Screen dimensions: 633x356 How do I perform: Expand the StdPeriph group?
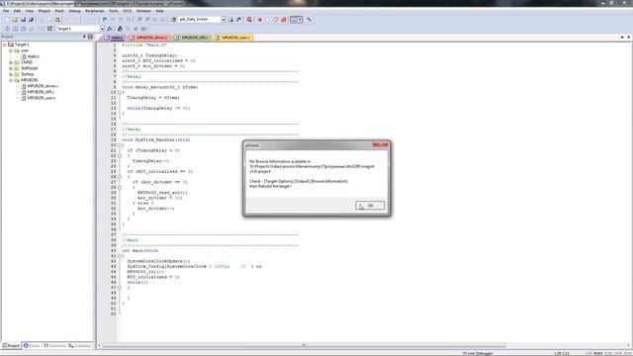pyautogui.click(x=11, y=68)
